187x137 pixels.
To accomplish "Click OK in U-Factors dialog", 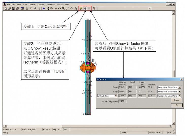I will click(x=176, y=105).
